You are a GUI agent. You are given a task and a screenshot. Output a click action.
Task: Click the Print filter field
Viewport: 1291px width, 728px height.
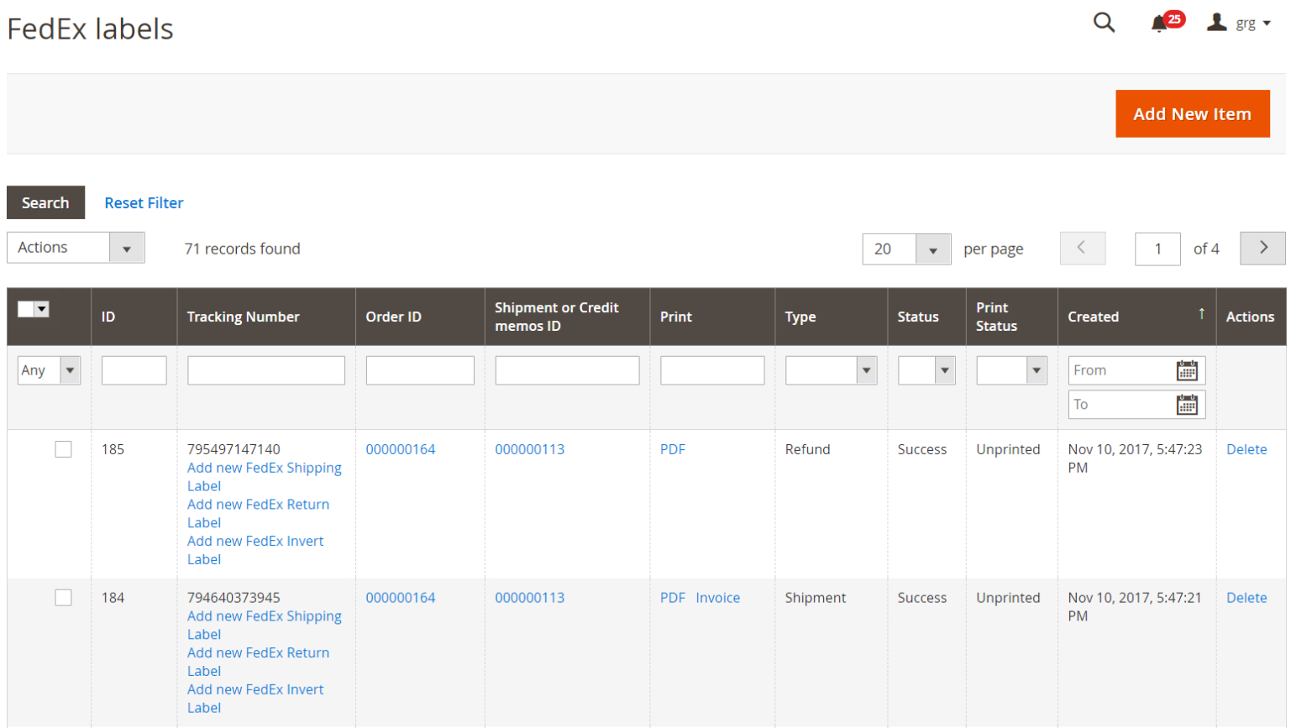click(711, 370)
